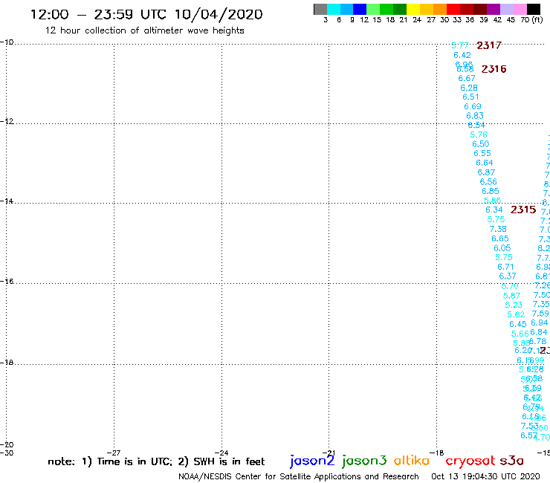Click the 6.83 wave height value
550x483 pixels.
coord(475,116)
